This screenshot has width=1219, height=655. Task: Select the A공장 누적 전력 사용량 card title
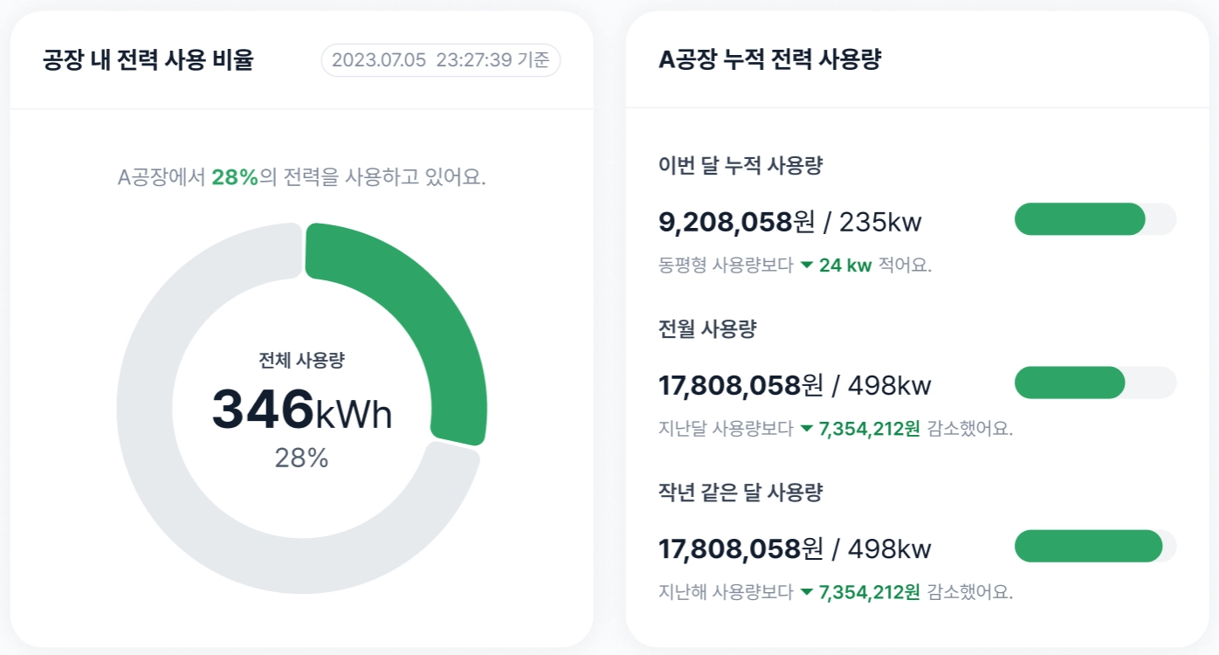tap(769, 60)
